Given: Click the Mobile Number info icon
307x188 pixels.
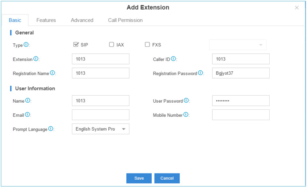Looking at the screenshot, I should pos(186,115).
